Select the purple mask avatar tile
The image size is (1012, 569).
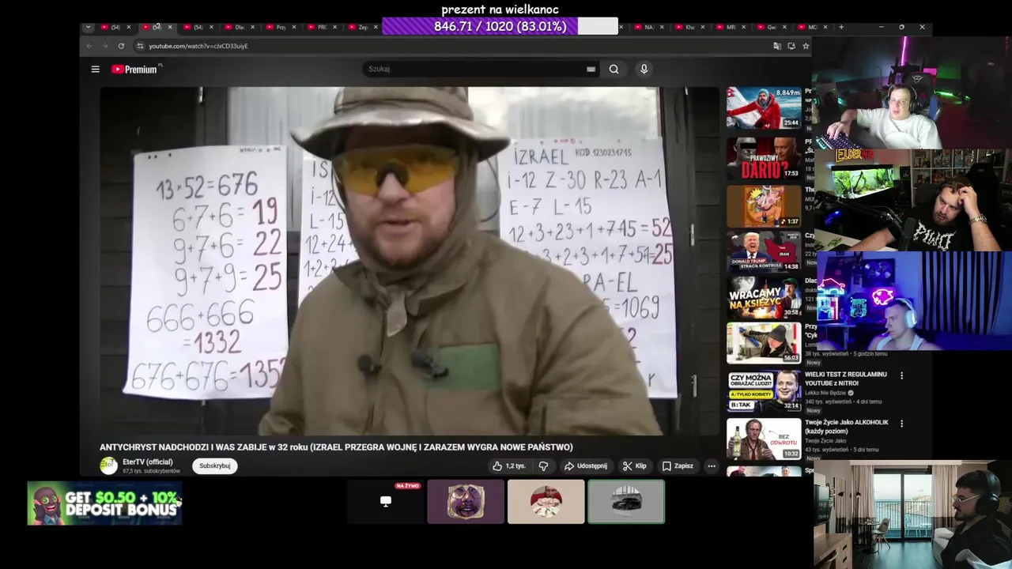(466, 501)
